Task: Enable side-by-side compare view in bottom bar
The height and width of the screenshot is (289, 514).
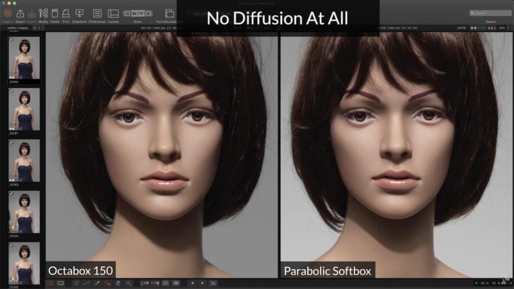Action: click(50, 283)
